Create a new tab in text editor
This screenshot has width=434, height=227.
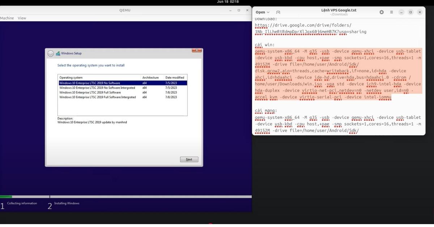[x=278, y=12]
